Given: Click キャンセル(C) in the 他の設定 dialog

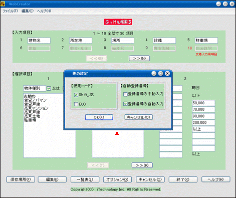Looking at the screenshot, I should pos(139,117).
